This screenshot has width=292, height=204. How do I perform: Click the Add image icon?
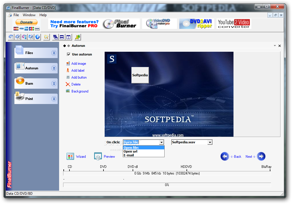[x=68, y=64]
